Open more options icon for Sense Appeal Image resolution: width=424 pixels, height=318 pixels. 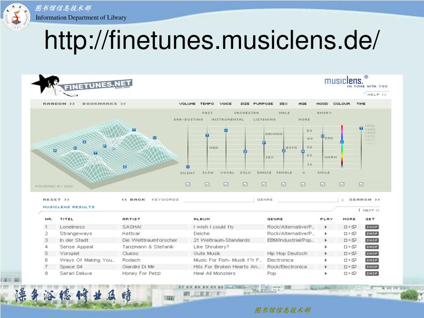[x=350, y=247]
